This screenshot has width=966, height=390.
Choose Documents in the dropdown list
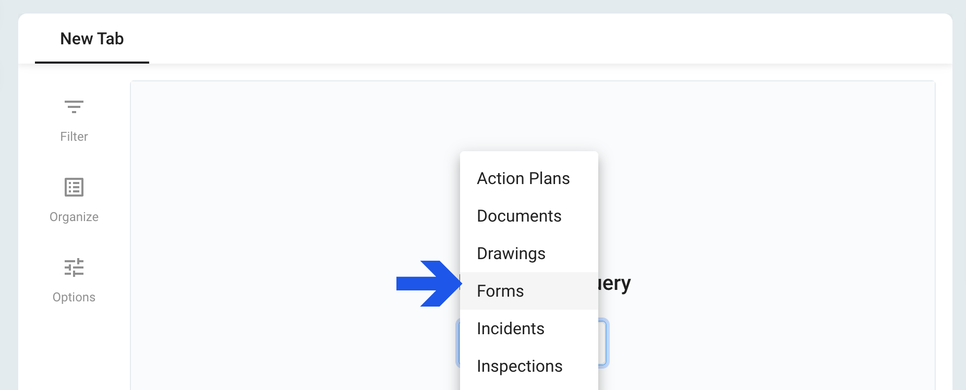pos(519,216)
